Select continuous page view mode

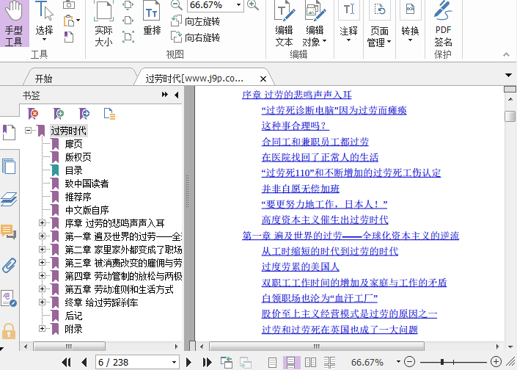click(291, 363)
